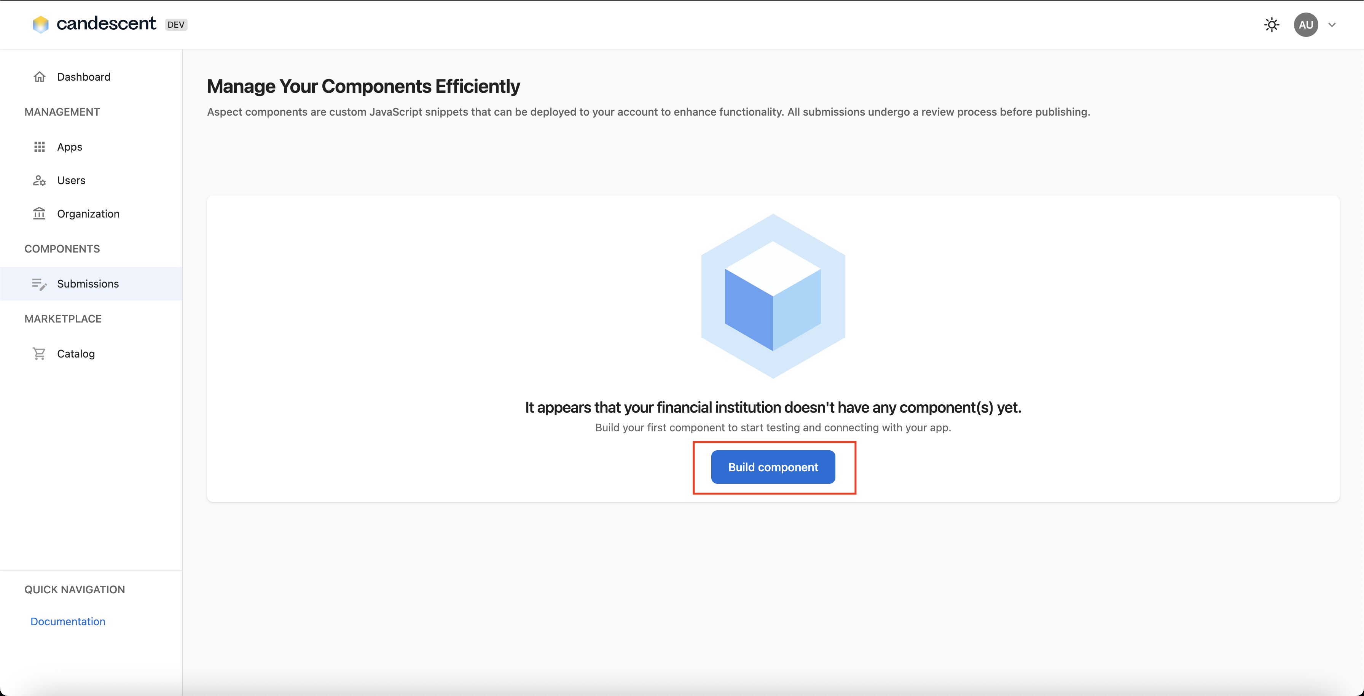Screen dimensions: 1364x696
Task: Click the Build component button
Action: coord(773,467)
